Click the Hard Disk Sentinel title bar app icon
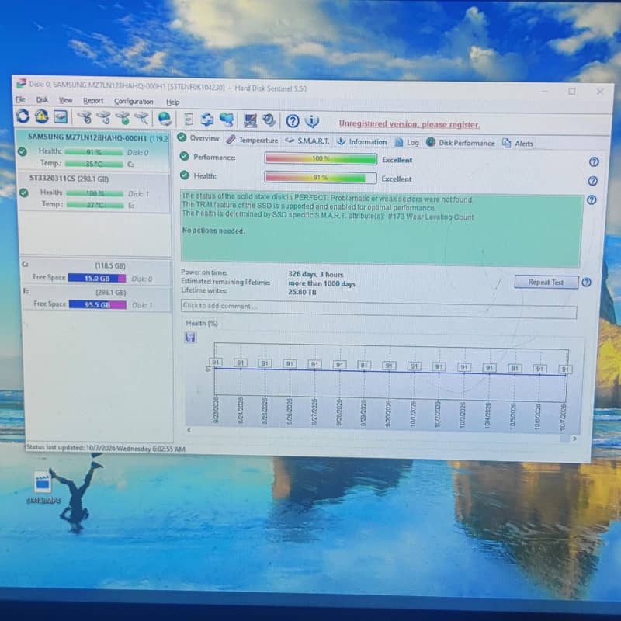Image resolution: width=621 pixels, height=621 pixels. tap(21, 84)
